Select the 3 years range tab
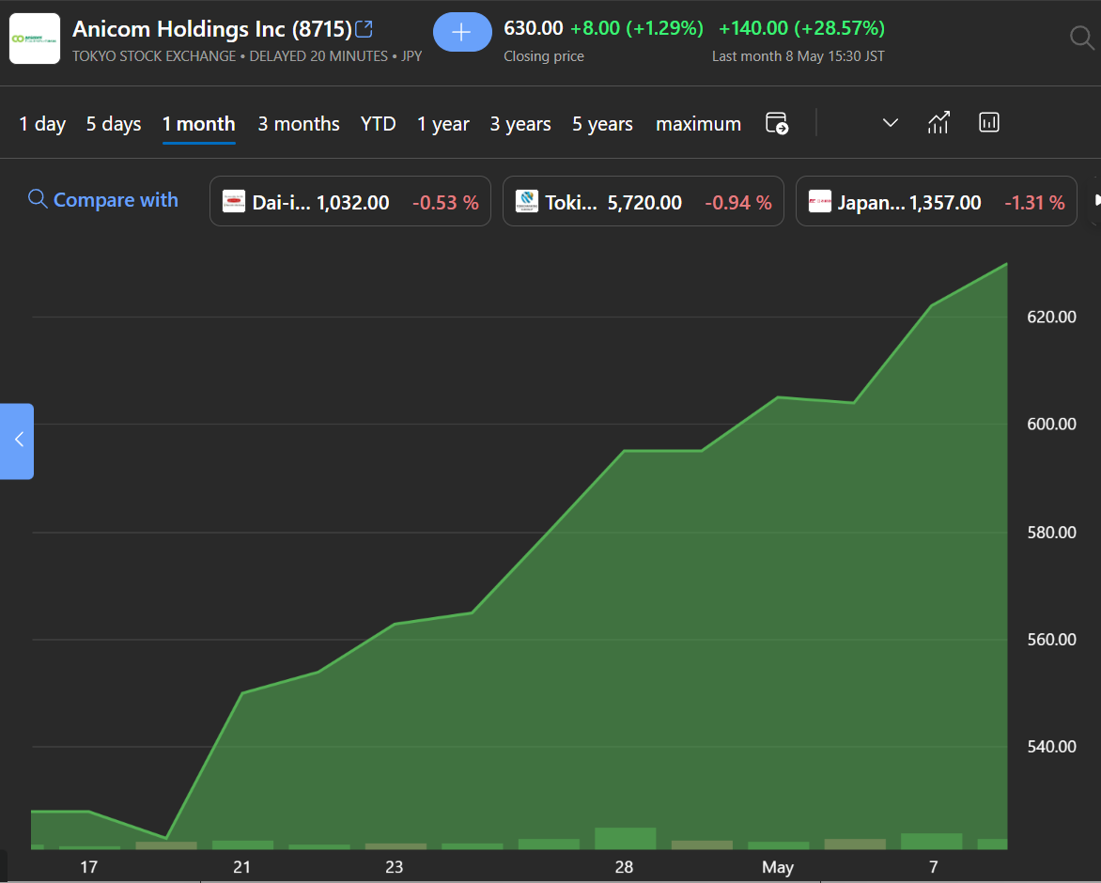The width and height of the screenshot is (1101, 883). (520, 124)
